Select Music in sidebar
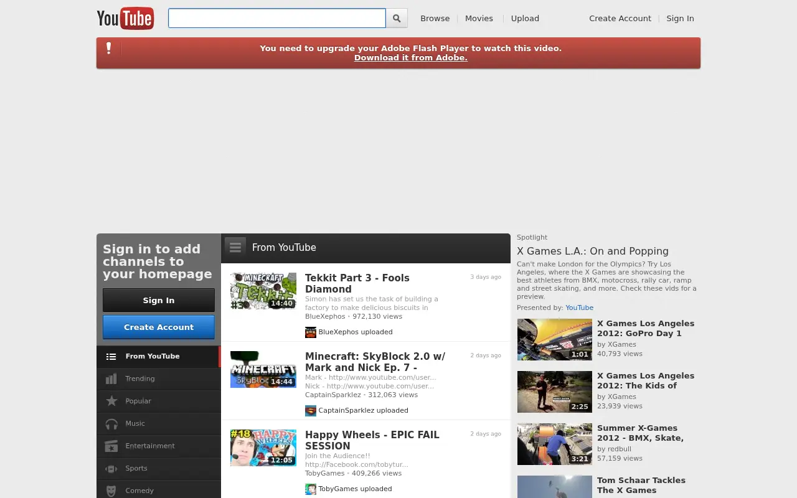The height and width of the screenshot is (498, 797). pos(158,424)
